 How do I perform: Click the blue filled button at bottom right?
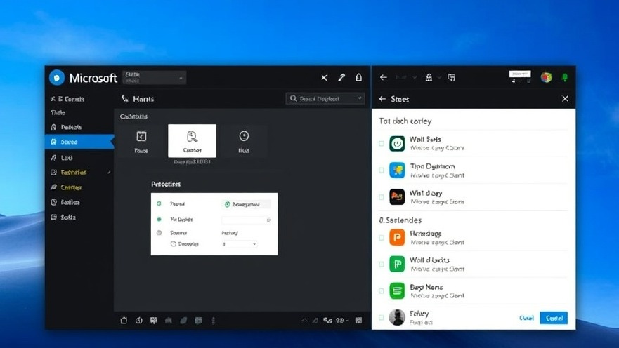[554, 318]
